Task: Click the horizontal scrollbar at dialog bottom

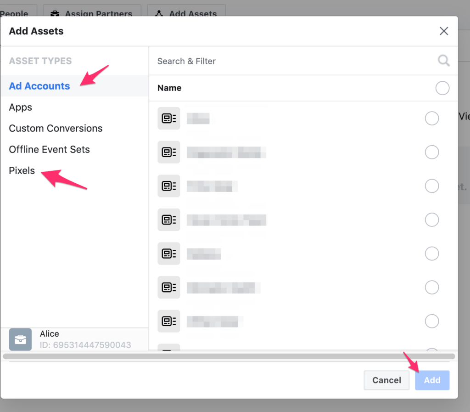Action: click(x=229, y=356)
